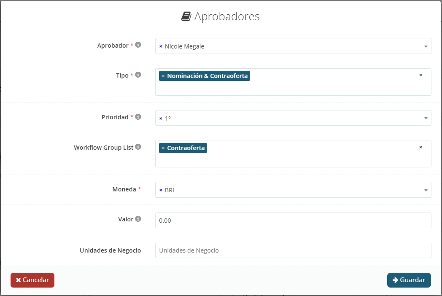The image size is (442, 296).
Task: Click info icon beside Tipo label
Action: pos(138,75)
